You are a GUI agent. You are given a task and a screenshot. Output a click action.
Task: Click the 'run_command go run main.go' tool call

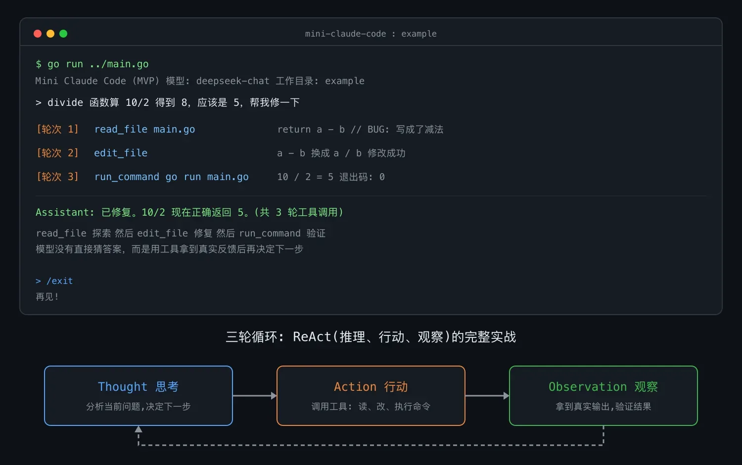point(171,177)
